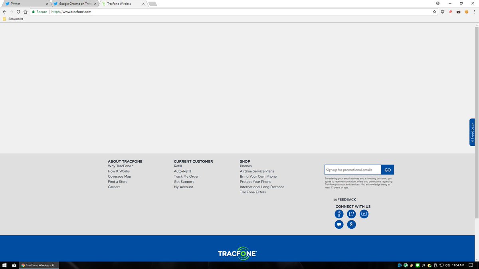Open the Bookmarks folder in bookmarks bar
The image size is (479, 269).
tap(13, 19)
